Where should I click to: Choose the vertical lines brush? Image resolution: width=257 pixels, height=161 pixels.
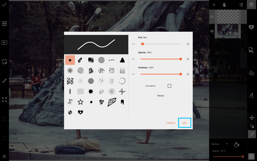122,71
